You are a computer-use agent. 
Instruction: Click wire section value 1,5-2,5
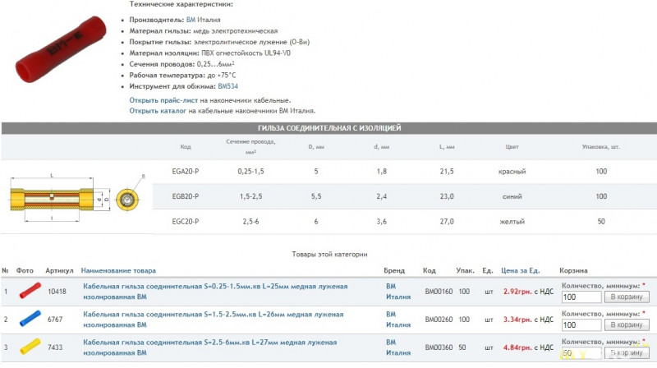[x=250, y=196]
